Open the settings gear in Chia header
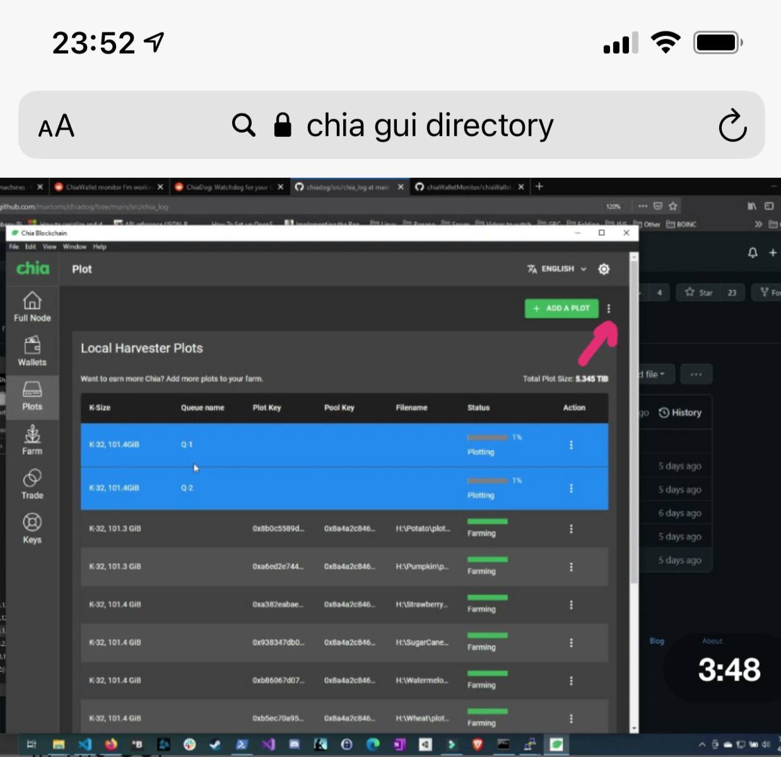This screenshot has height=757, width=781. (604, 269)
